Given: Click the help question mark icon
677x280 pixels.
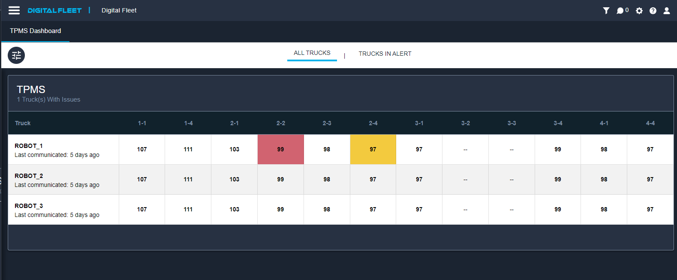Looking at the screenshot, I should (653, 11).
